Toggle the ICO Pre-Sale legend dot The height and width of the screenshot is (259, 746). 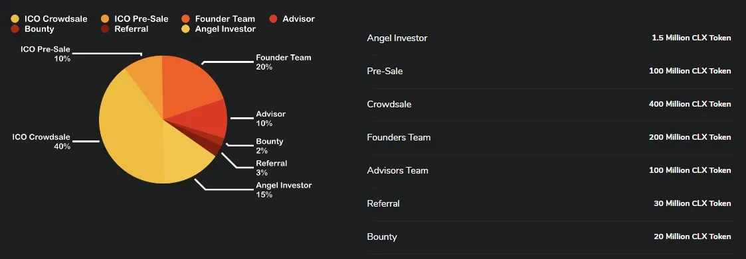[105, 19]
